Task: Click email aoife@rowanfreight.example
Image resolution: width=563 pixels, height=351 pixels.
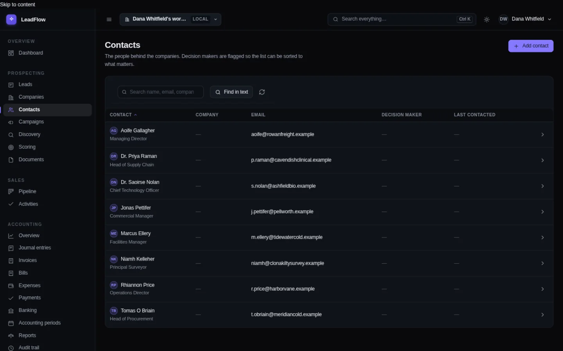Action: (283, 135)
